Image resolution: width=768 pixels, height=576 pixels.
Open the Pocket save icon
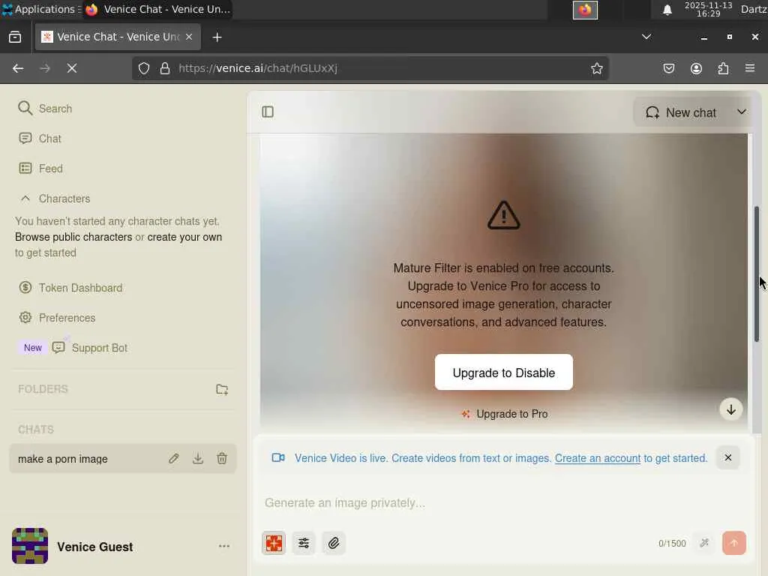pos(669,68)
